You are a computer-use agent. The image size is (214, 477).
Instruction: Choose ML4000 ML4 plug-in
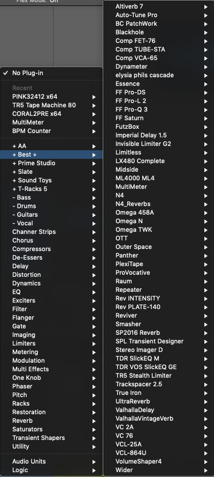[158, 178]
